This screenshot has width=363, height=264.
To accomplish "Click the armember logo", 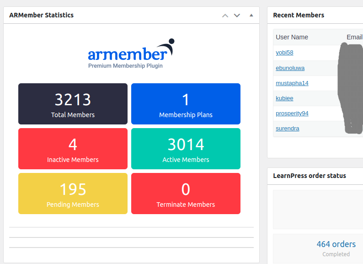I will click(x=131, y=54).
